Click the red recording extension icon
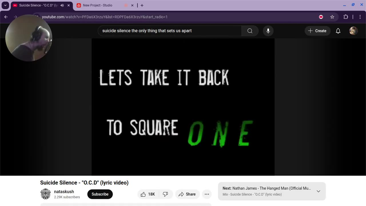 point(321,17)
